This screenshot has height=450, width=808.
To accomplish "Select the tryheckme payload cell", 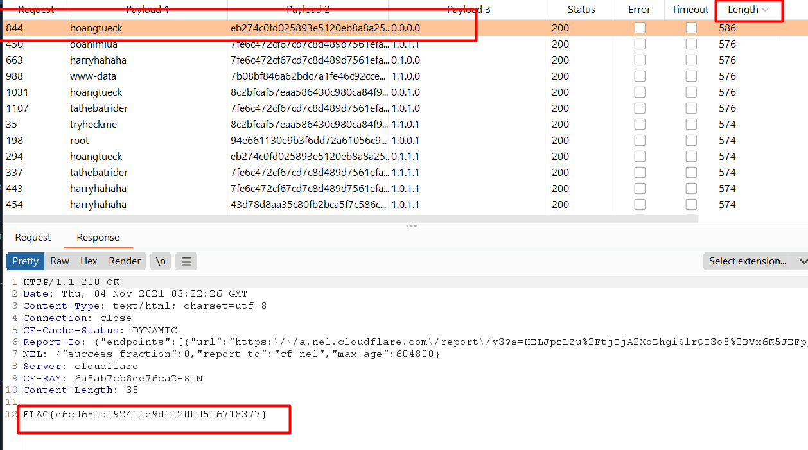I will (94, 125).
